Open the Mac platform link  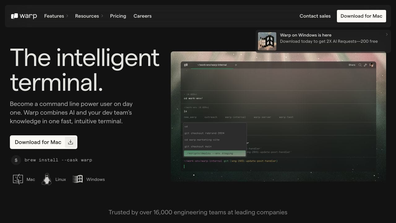coord(24,179)
